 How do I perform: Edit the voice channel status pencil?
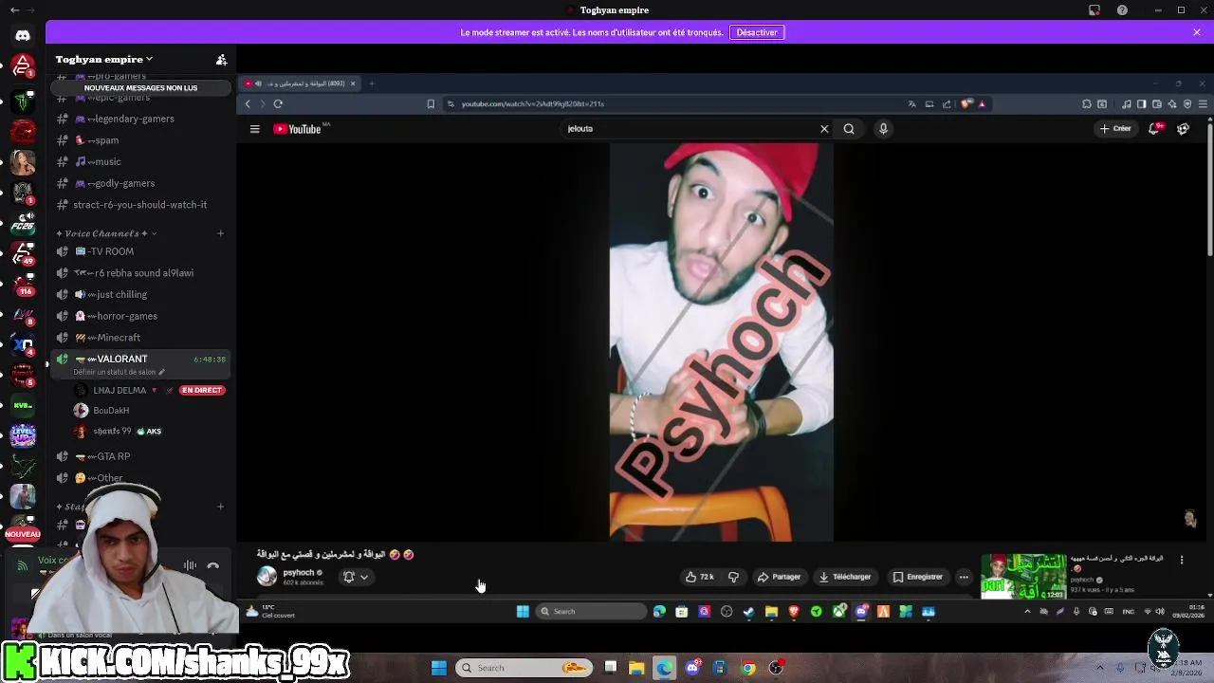pyautogui.click(x=161, y=372)
